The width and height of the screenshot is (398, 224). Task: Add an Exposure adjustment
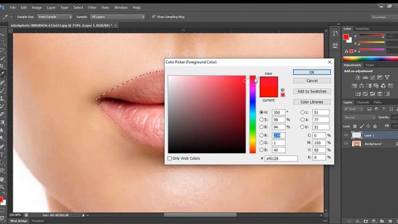tap(380, 77)
